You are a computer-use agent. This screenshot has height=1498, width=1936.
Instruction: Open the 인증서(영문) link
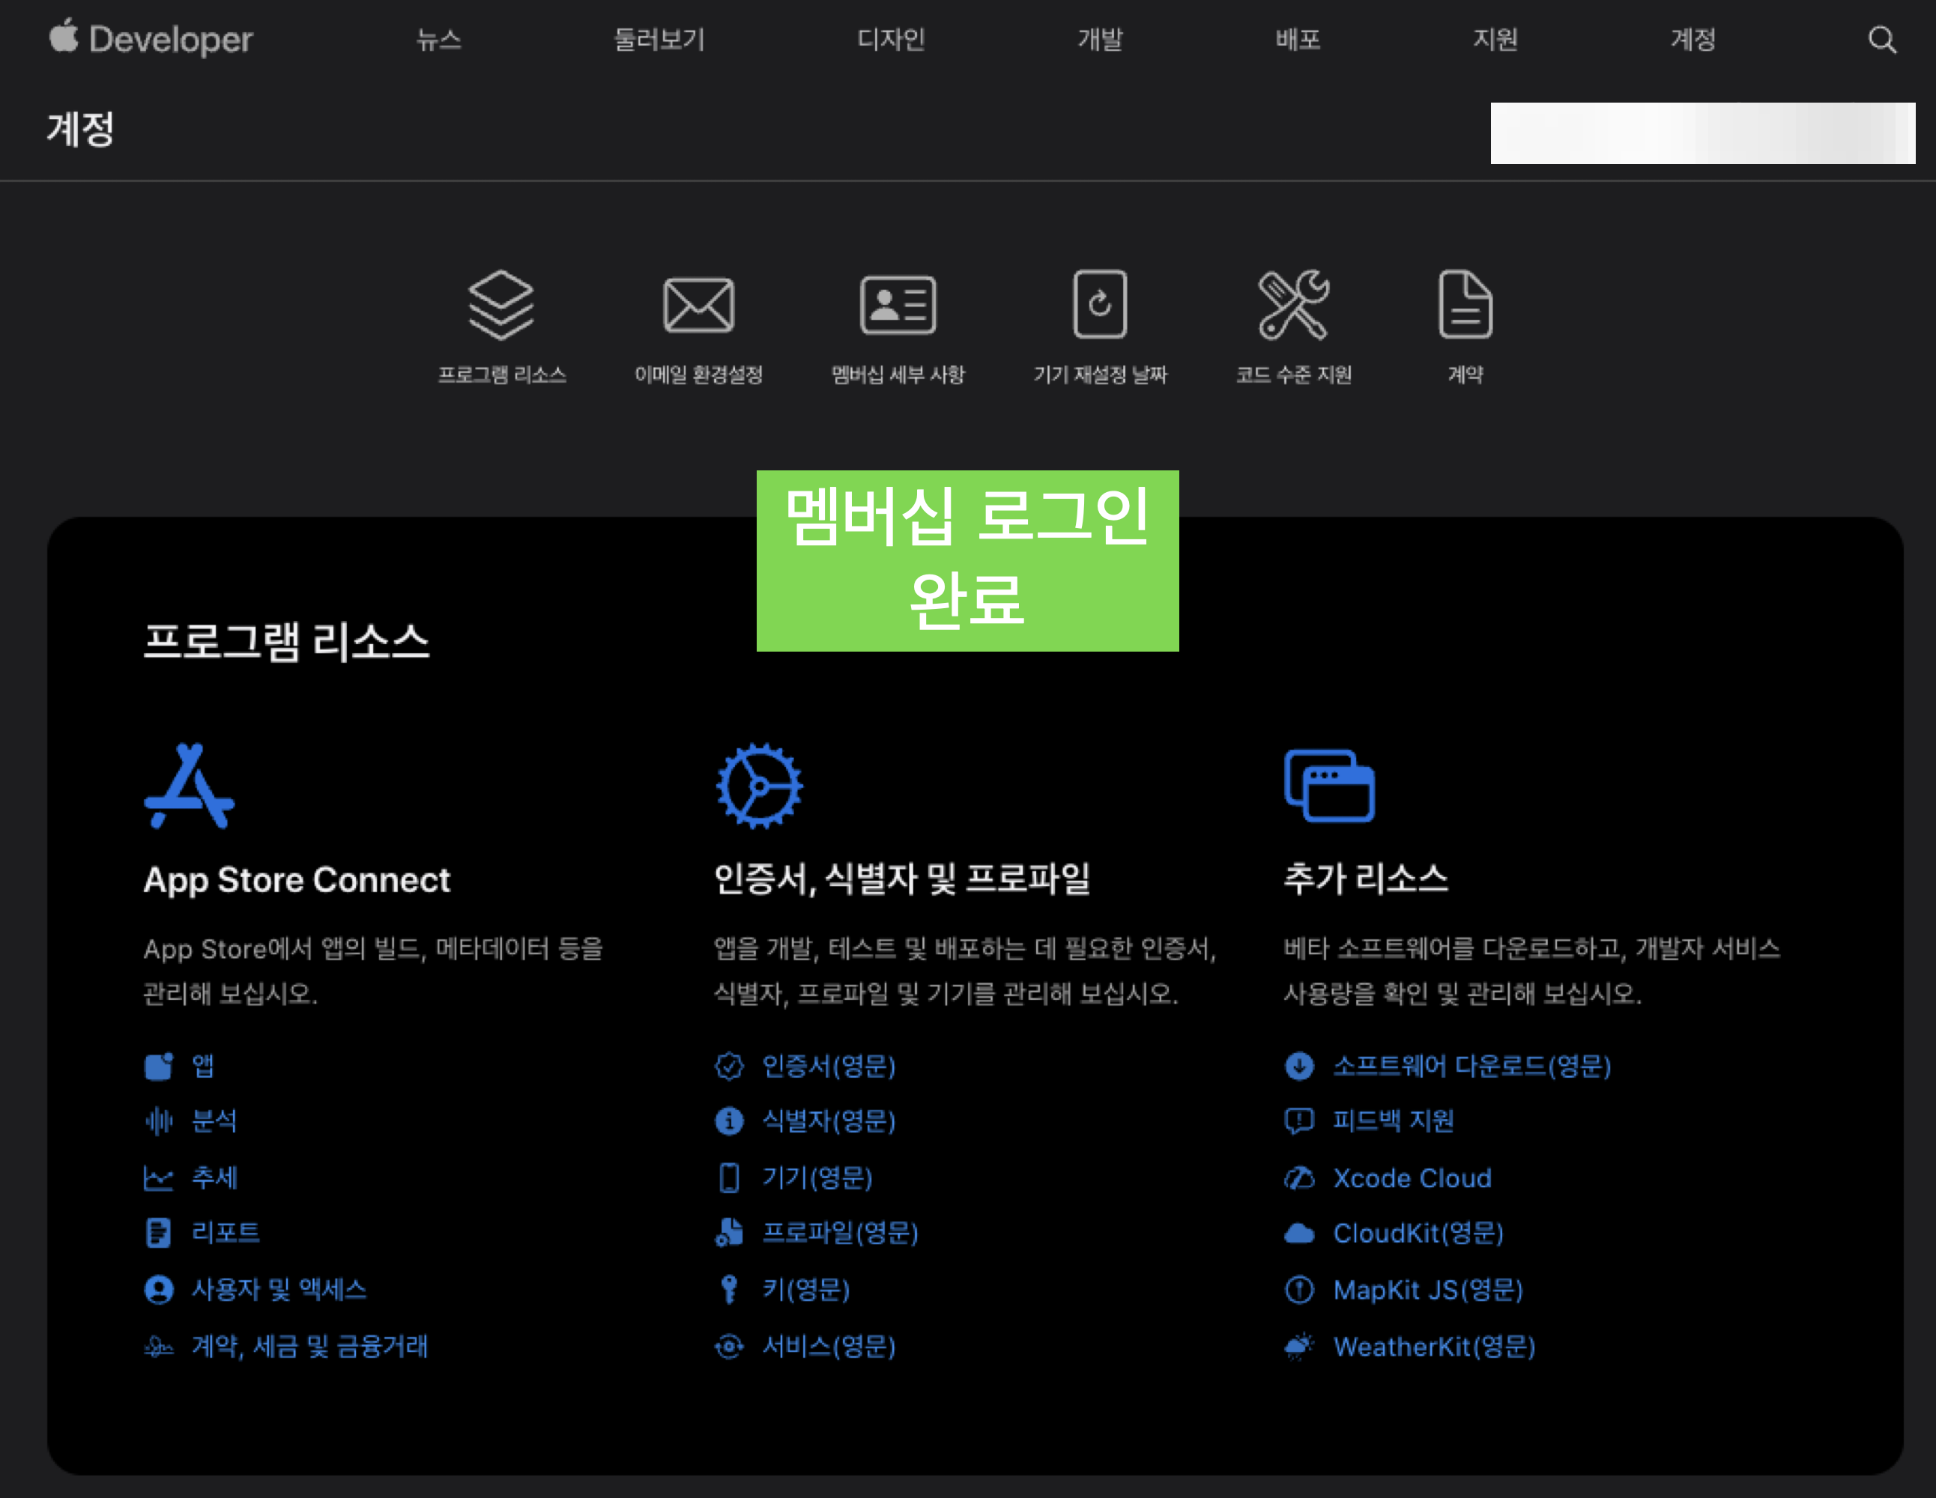point(828,1065)
